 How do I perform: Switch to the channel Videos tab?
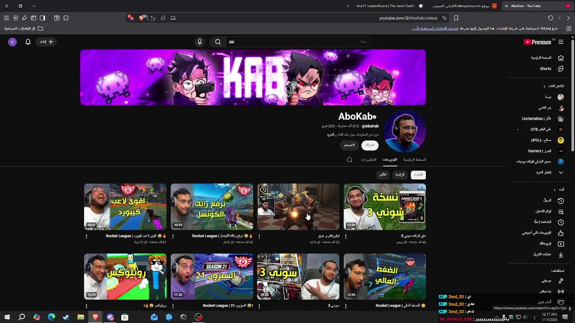[x=390, y=160]
